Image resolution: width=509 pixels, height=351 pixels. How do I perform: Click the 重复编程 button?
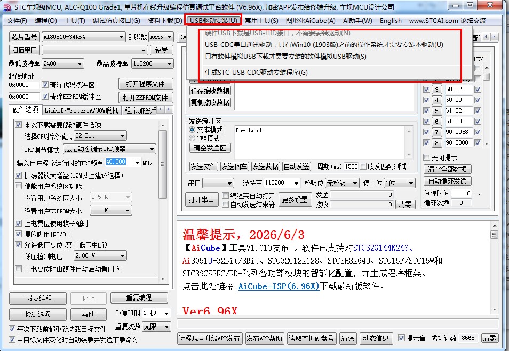click(x=139, y=298)
